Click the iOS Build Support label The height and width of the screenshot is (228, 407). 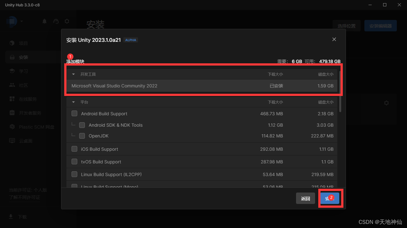pos(100,149)
